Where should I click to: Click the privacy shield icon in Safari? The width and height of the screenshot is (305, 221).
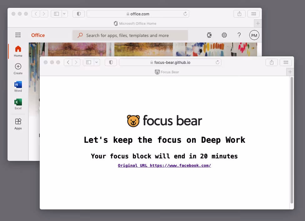(x=111, y=62)
